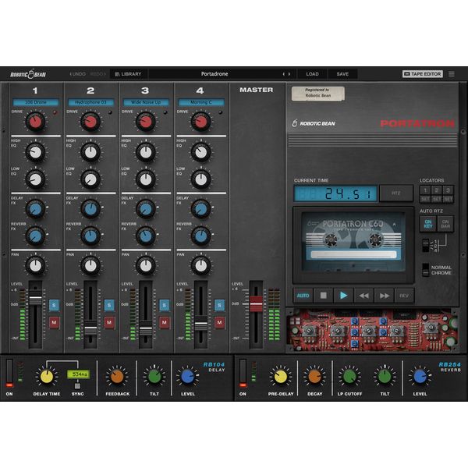Open the Tape Editor view
Image resolution: width=468 pixels, height=468 pixels.
coord(422,74)
